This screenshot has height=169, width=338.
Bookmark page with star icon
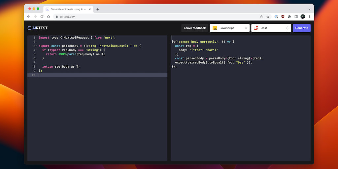[x=268, y=17]
